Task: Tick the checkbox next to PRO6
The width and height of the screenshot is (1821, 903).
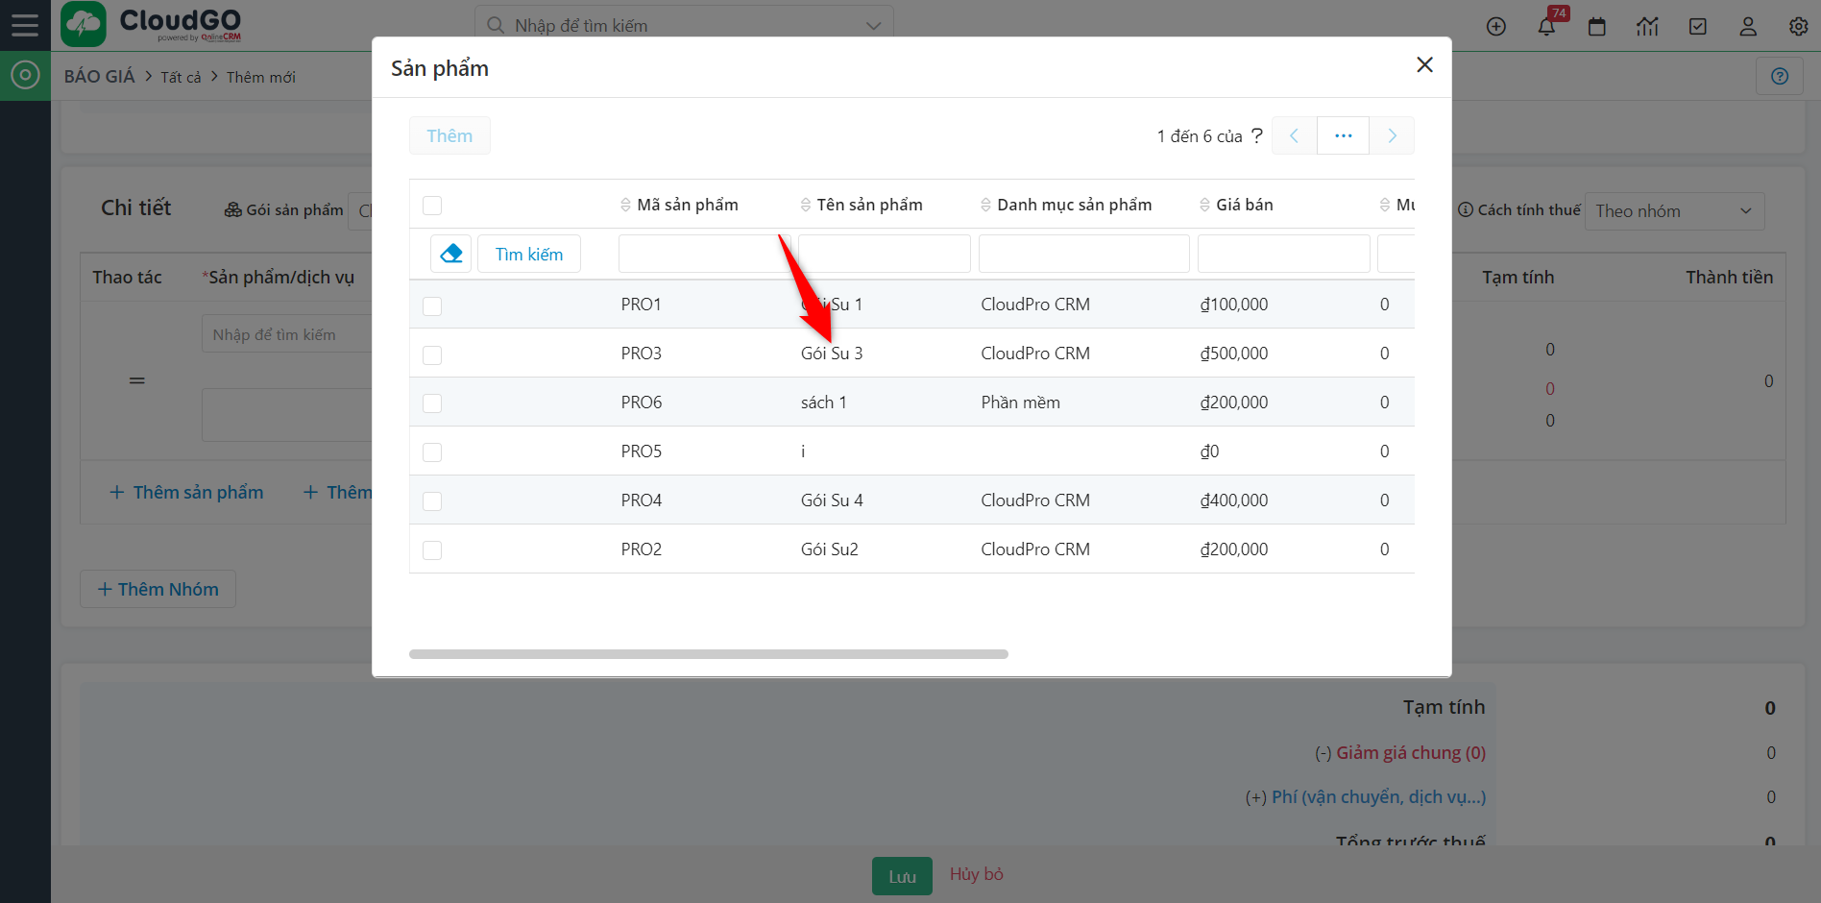Action: pos(432,403)
